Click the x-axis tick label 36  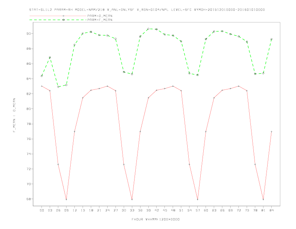[x=140, y=210]
